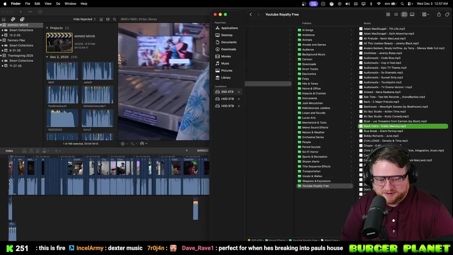Switch browser between filmstrip and list view
This screenshot has width=453, height=255.
click(x=108, y=19)
